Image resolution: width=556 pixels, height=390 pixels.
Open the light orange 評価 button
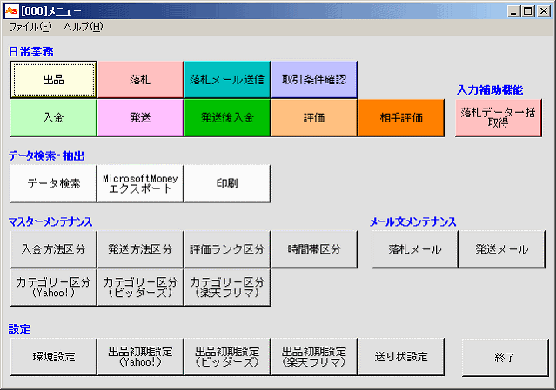314,118
